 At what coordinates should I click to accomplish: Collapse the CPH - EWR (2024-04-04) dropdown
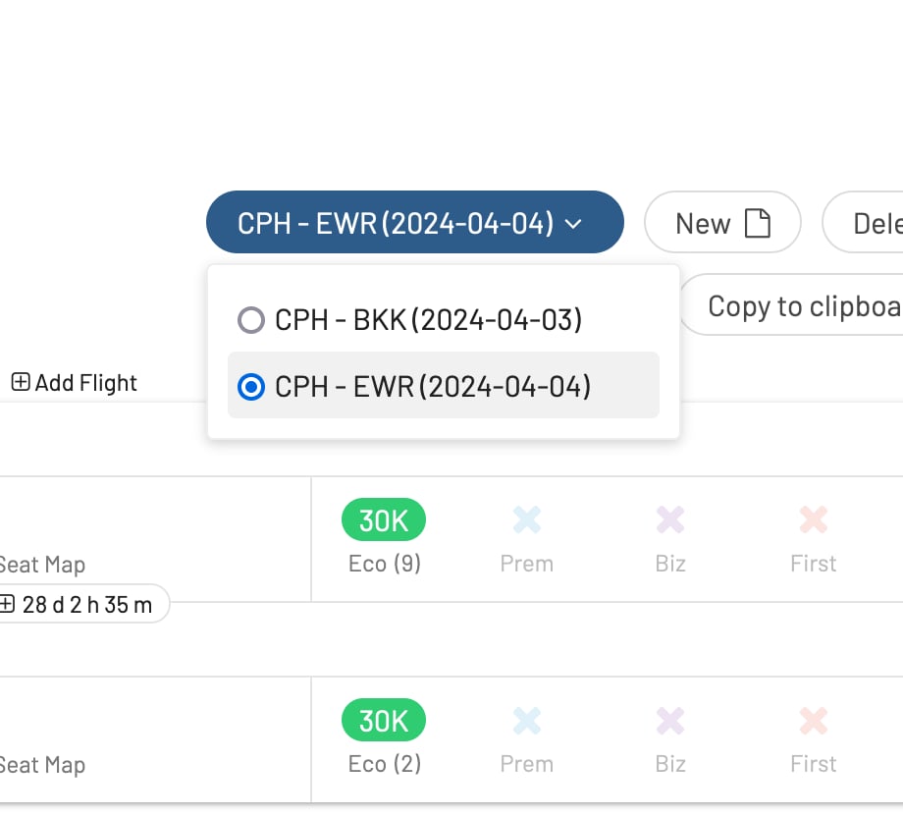click(x=414, y=223)
